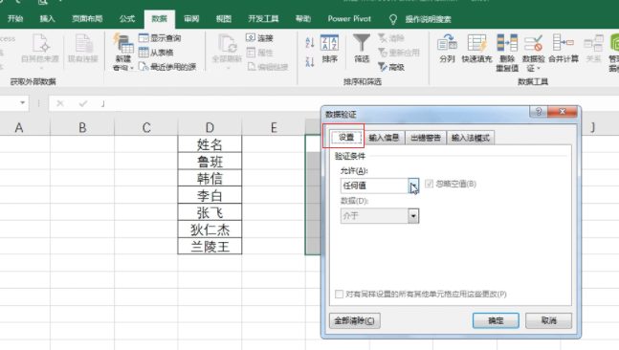This screenshot has height=350, width=619.
Task: Confirm dialog with OK button
Action: point(496,320)
